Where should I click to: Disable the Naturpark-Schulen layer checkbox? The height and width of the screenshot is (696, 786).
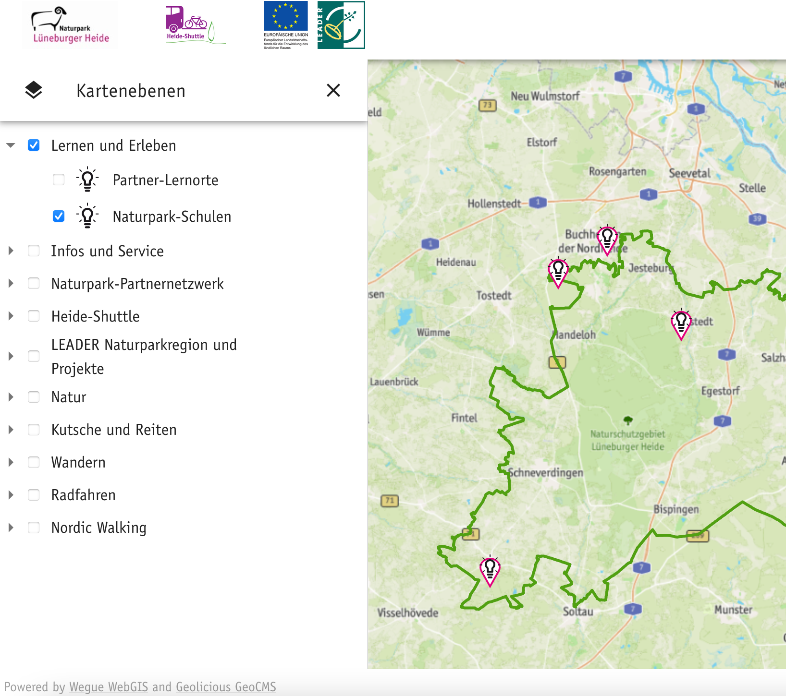tap(59, 216)
